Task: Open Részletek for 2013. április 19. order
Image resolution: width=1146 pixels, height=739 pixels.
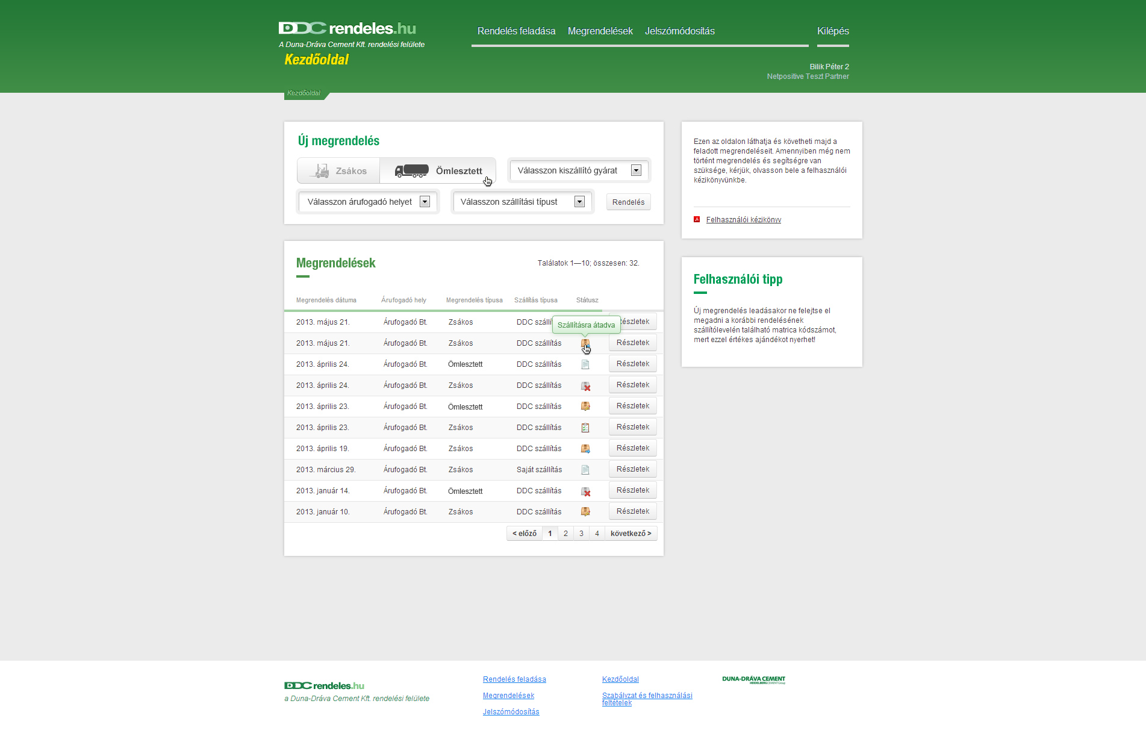Action: click(x=633, y=448)
